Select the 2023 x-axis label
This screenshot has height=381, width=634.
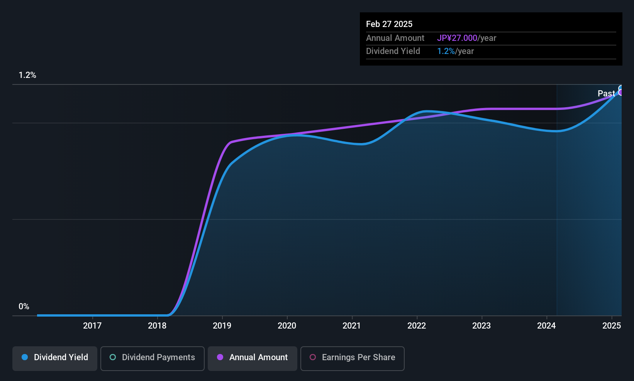pyautogui.click(x=481, y=325)
